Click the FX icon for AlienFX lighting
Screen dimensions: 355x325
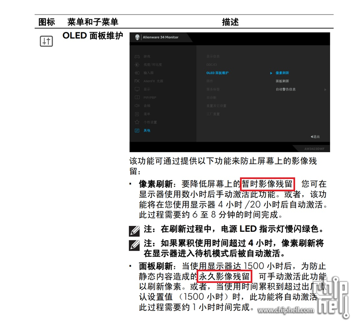(x=137, y=81)
